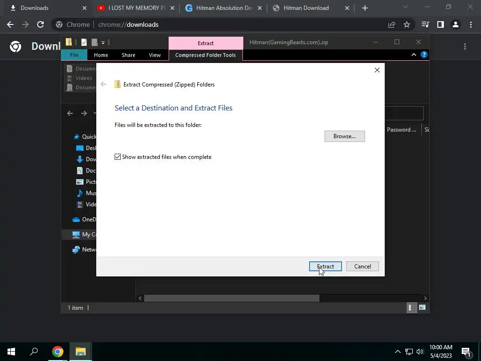The image size is (481, 361).
Task: Select OneDrive in navigation pane
Action: pyautogui.click(x=84, y=220)
